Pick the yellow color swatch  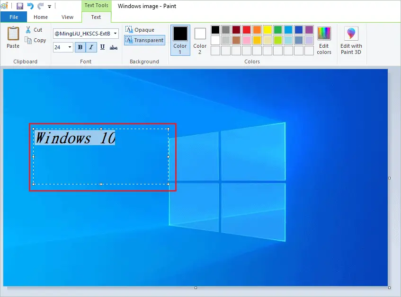pos(267,30)
